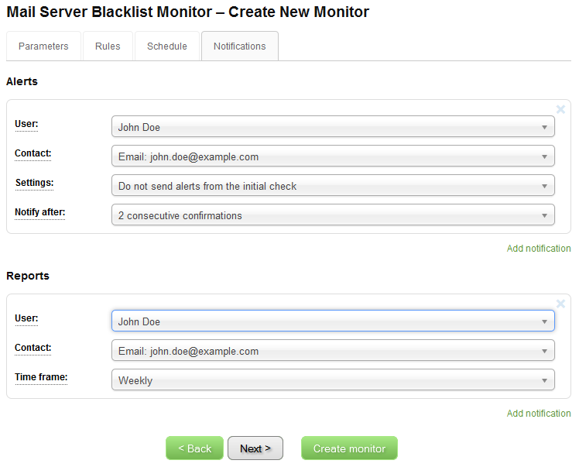Click the Time frame field label
The width and height of the screenshot is (579, 474).
[41, 377]
